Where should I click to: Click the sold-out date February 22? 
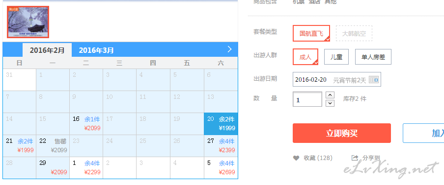[x=53, y=145]
